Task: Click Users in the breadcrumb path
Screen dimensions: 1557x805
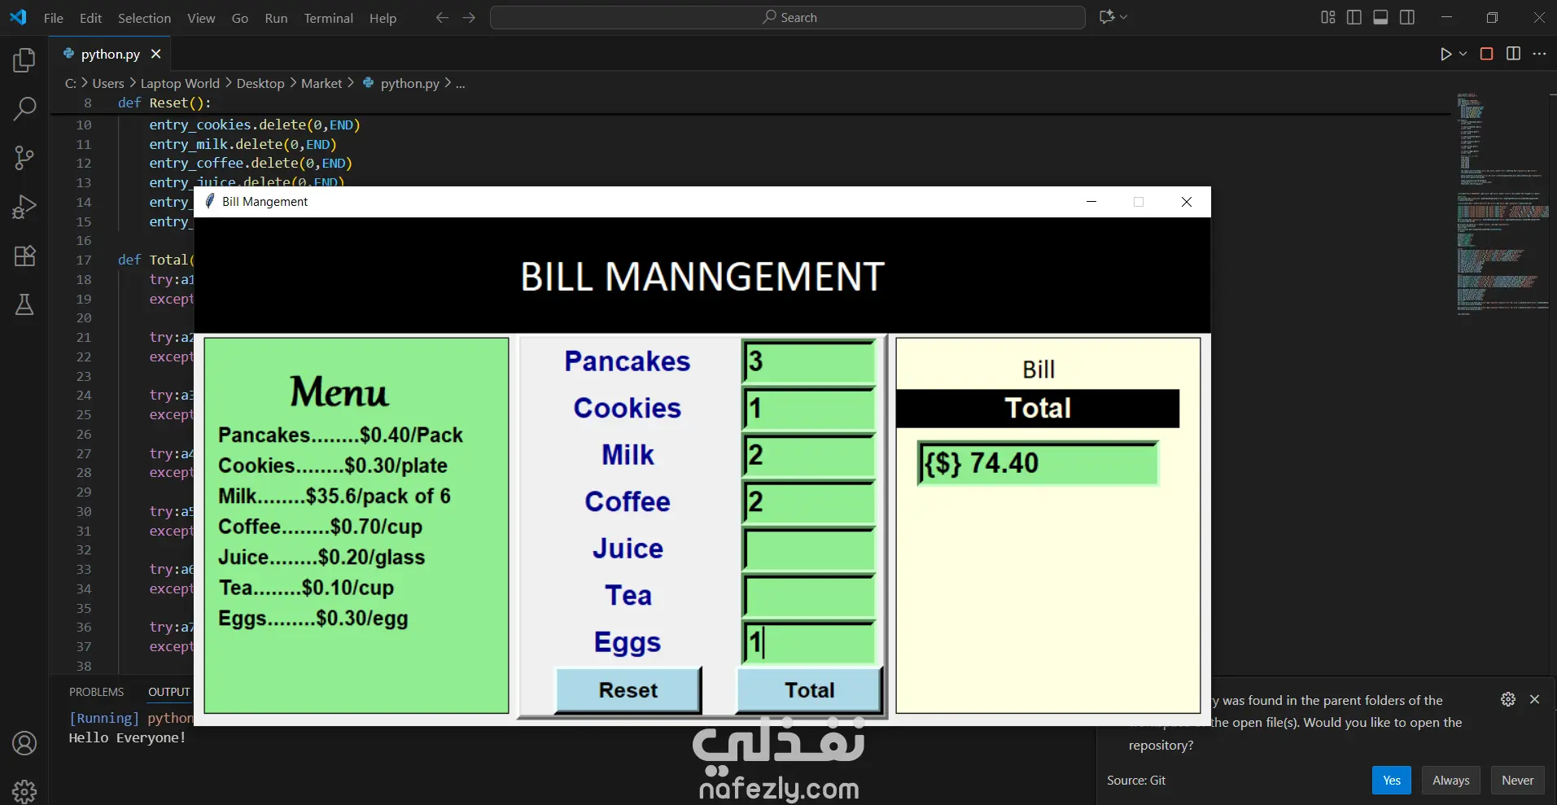Action: [x=108, y=83]
